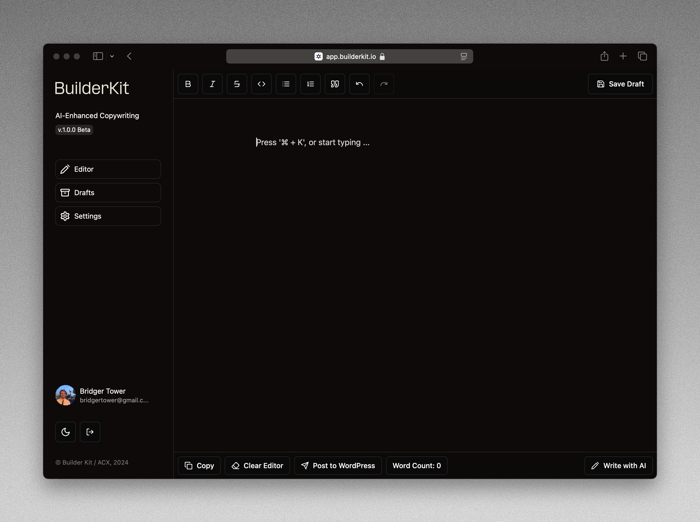The height and width of the screenshot is (522, 700).
Task: Click the v.1.0.0 Beta badge
Action: click(74, 130)
